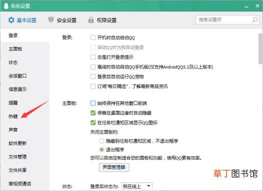Select the 退出程序 radio button
The image size is (263, 191).
pyautogui.click(x=101, y=149)
